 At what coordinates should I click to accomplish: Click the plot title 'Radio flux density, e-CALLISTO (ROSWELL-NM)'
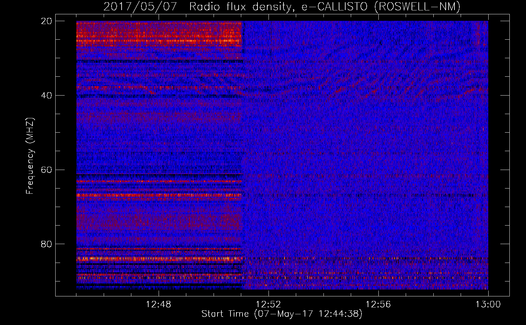324,6
